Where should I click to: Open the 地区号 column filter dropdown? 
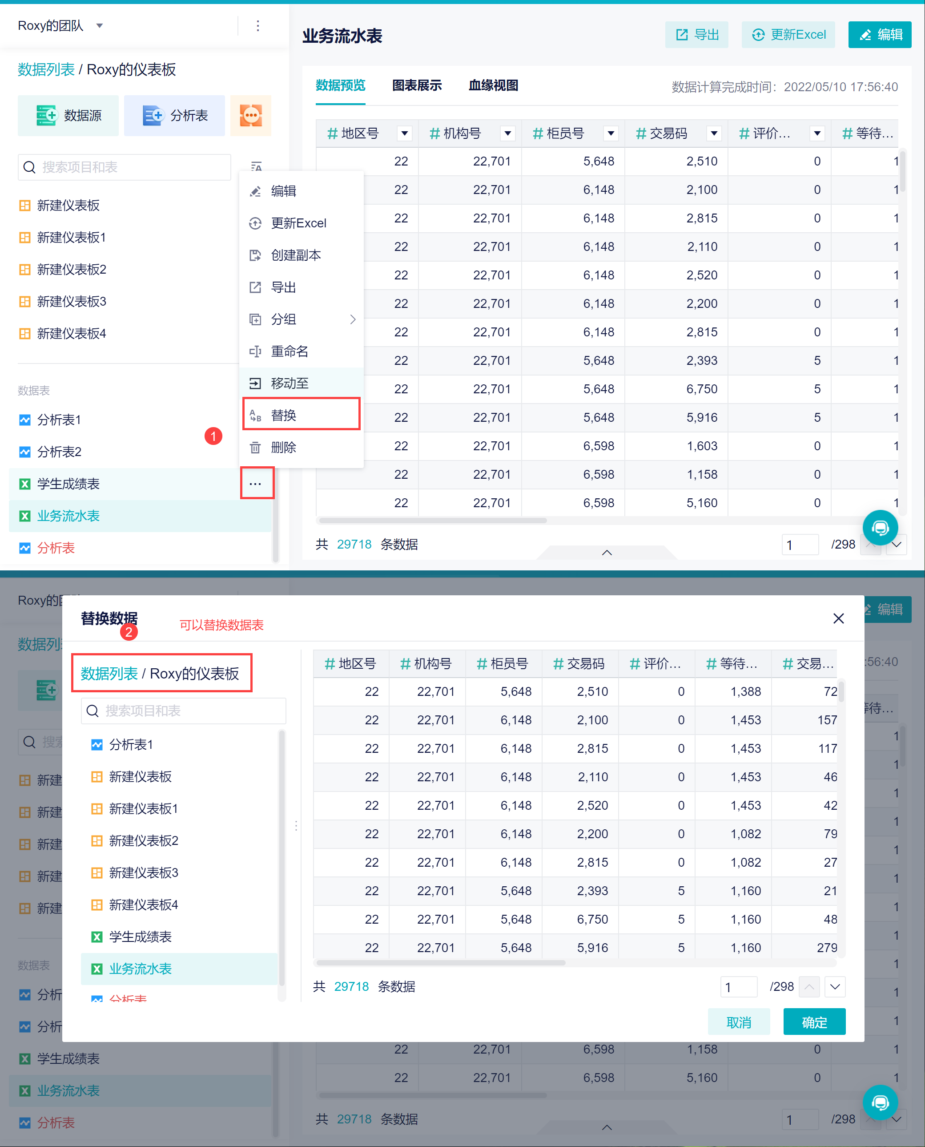(404, 133)
